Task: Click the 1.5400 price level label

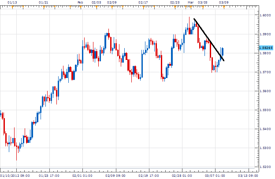Action: [x=266, y=129]
